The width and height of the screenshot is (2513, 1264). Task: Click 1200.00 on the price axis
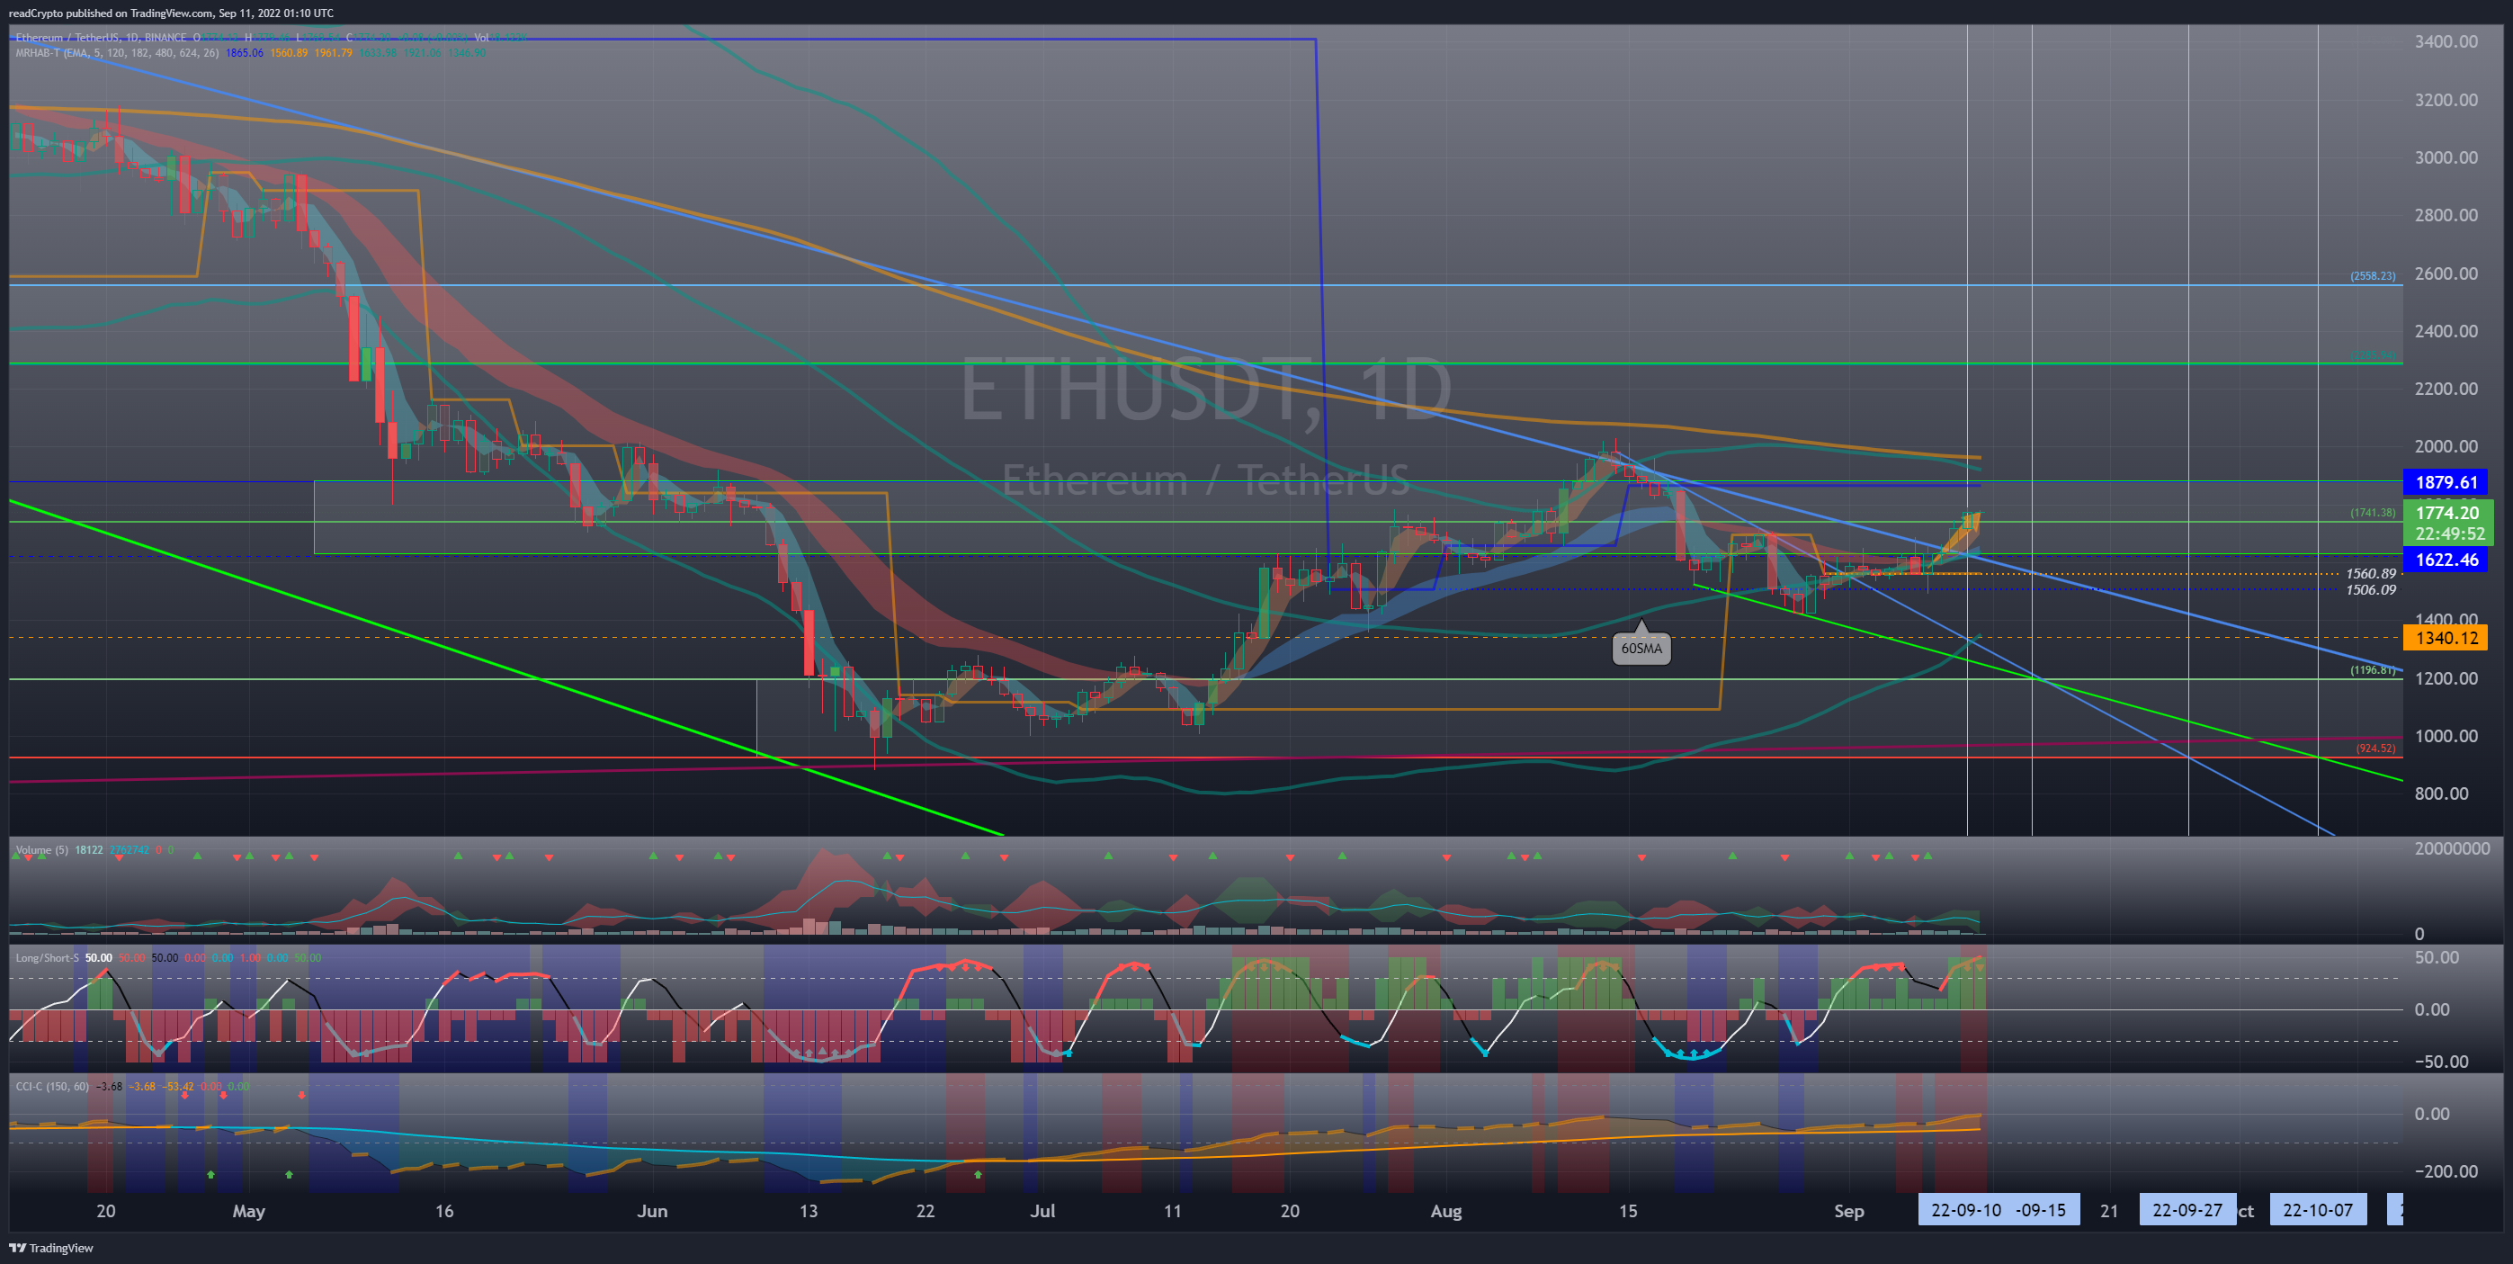(2446, 678)
